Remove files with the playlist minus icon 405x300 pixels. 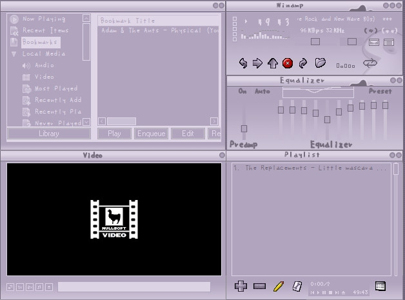point(260,286)
